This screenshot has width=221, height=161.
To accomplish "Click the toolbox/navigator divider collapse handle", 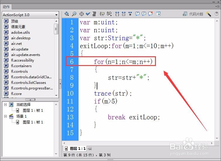I will pyautogui.click(x=30, y=100).
